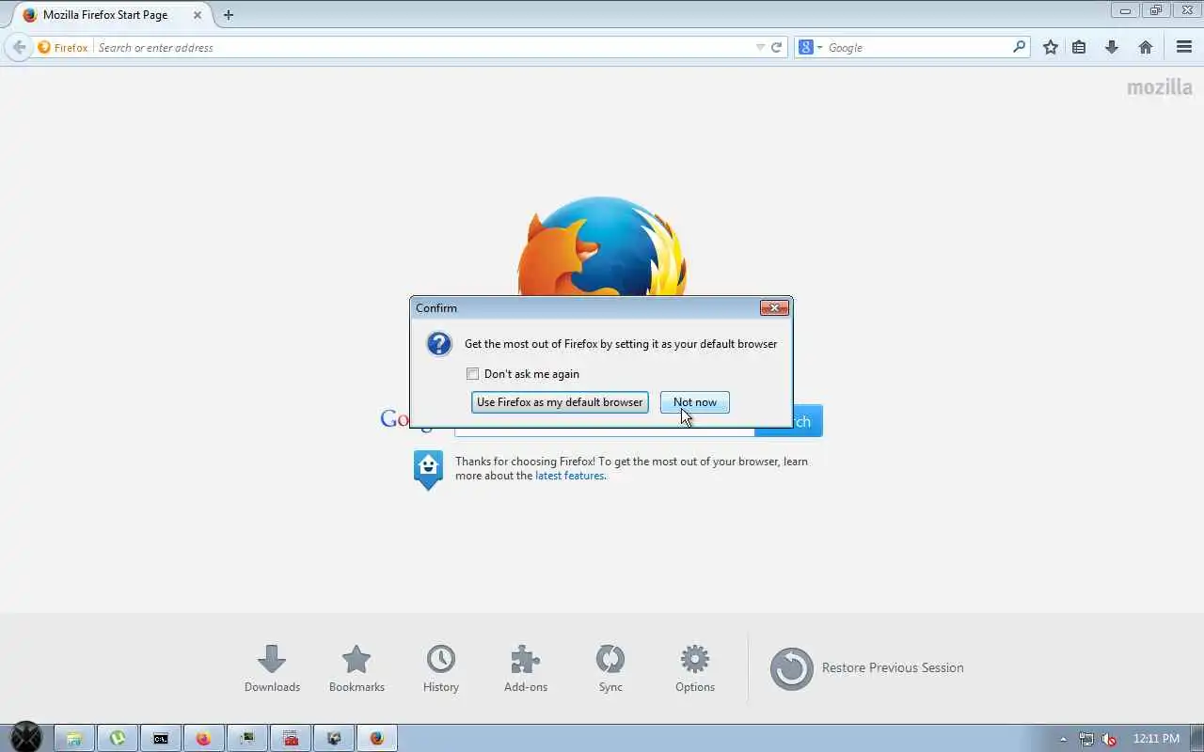The height and width of the screenshot is (752, 1204).
Task: Click the red toolbox taskbar icon
Action: [x=291, y=738]
